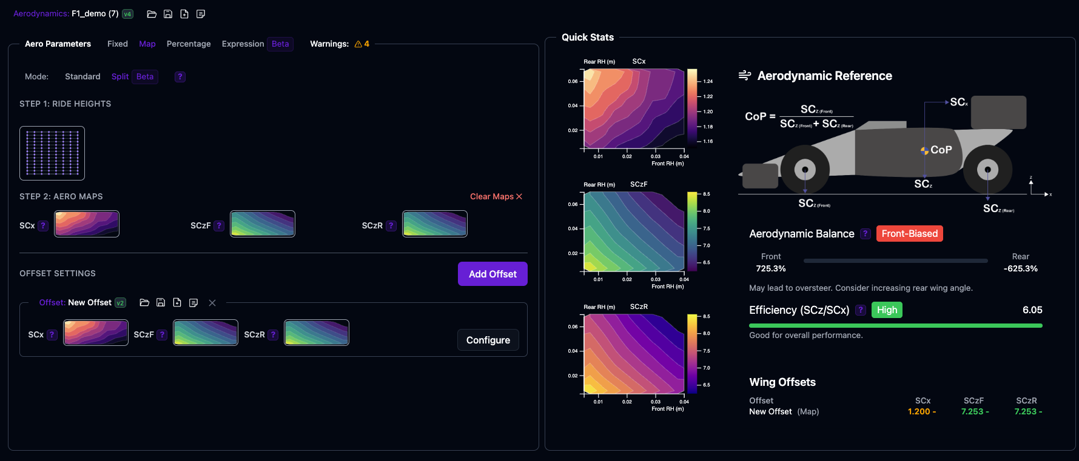1079x461 pixels.
Task: Open the Step 2 SCzR map thumbnail
Action: pyautogui.click(x=435, y=224)
